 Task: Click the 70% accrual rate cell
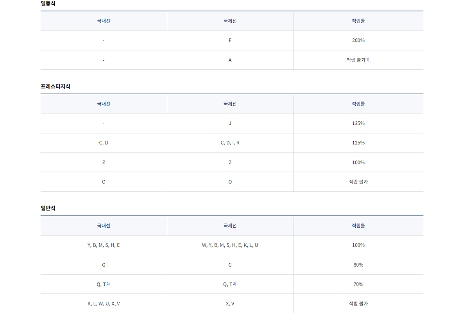point(358,284)
